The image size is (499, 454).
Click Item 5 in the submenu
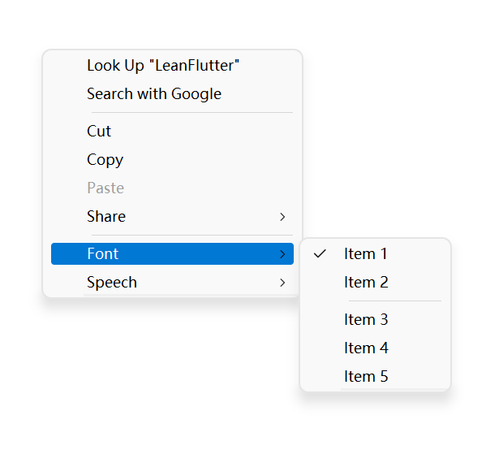click(x=366, y=377)
